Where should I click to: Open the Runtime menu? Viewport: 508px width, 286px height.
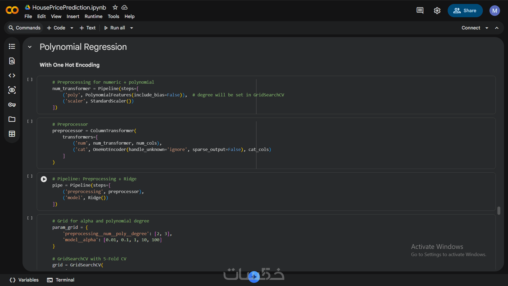[x=93, y=16]
